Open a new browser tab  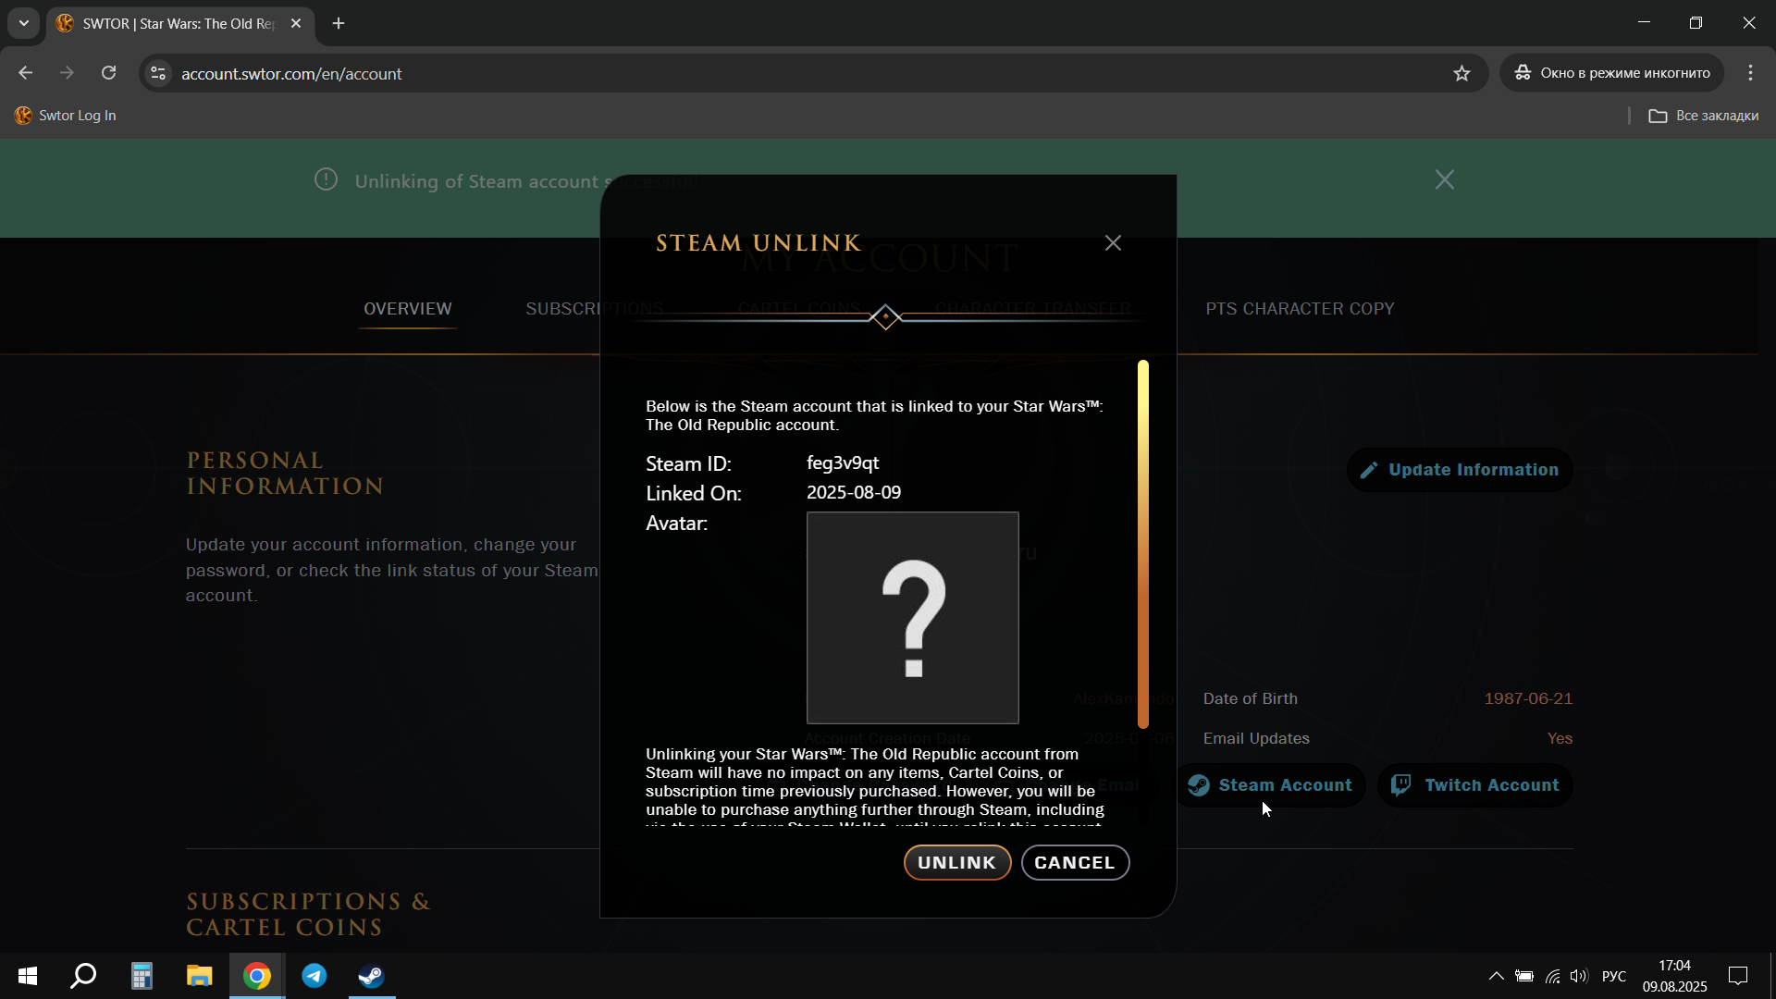pyautogui.click(x=339, y=23)
